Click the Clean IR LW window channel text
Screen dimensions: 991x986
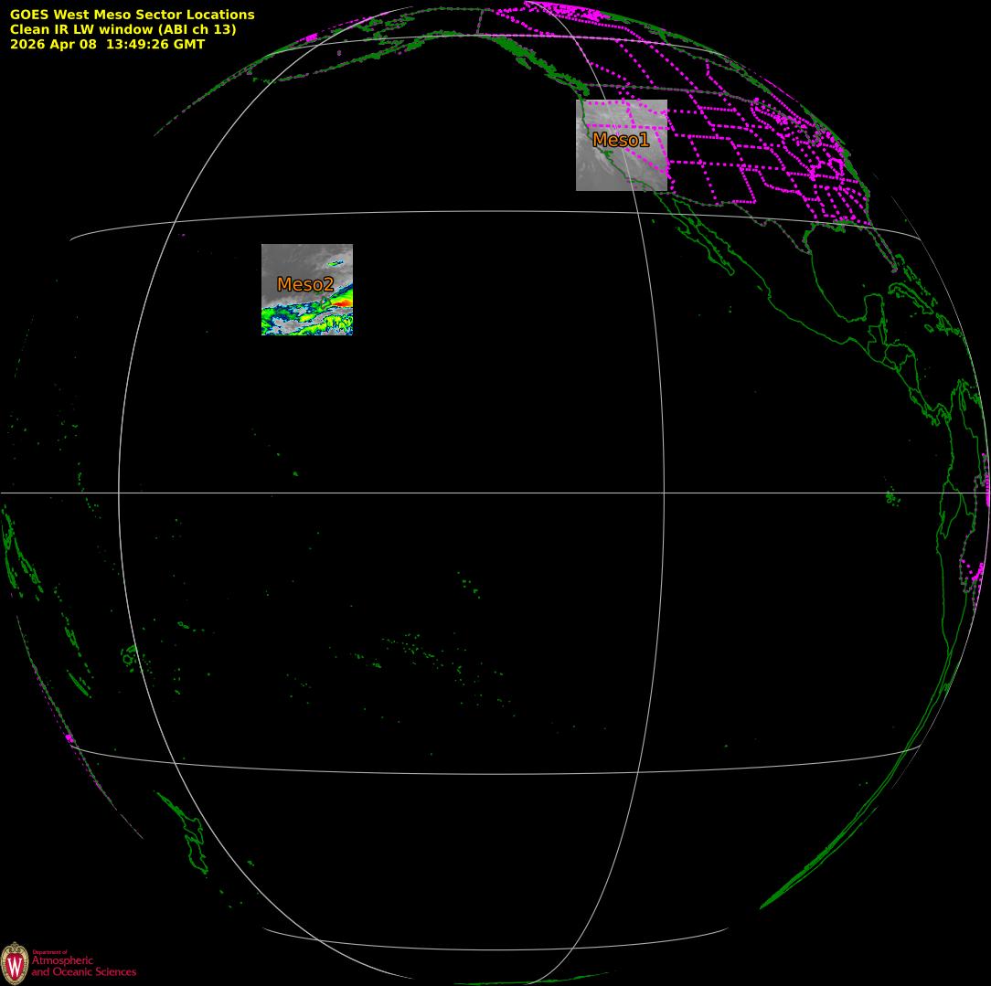tap(123, 29)
